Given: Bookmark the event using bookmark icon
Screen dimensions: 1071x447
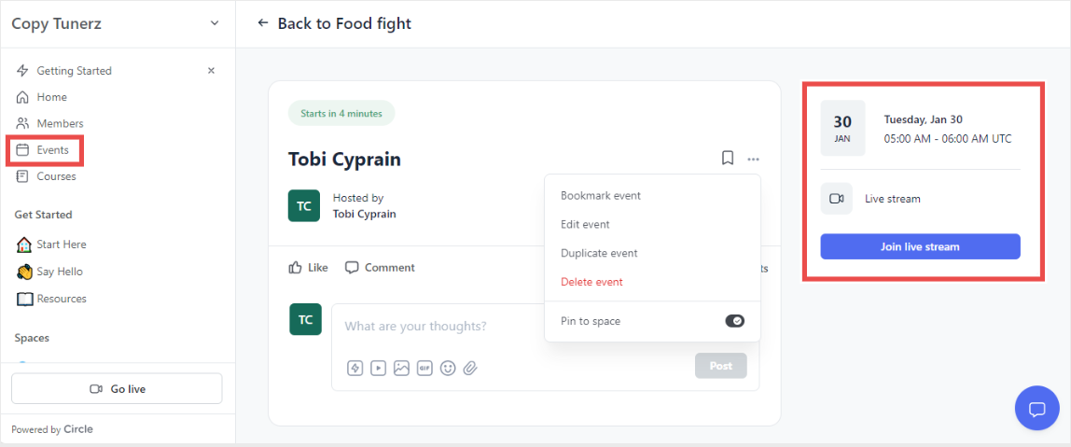Looking at the screenshot, I should (x=728, y=159).
